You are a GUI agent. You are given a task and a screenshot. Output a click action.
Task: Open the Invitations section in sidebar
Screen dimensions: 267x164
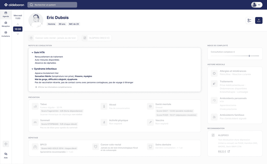tap(5, 34)
